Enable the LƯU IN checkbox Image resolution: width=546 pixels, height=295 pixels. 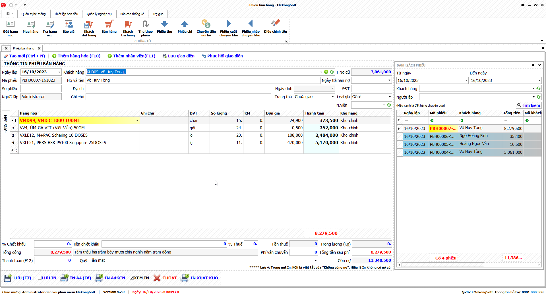(40, 278)
